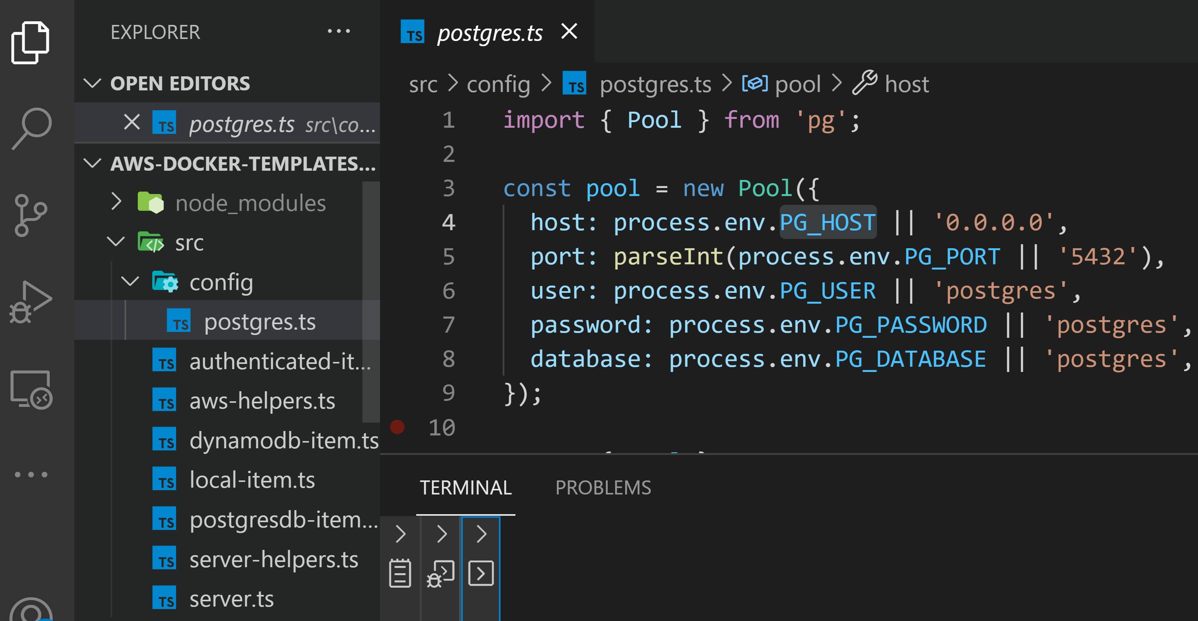Toggle the breakpoint on line 10

397,427
